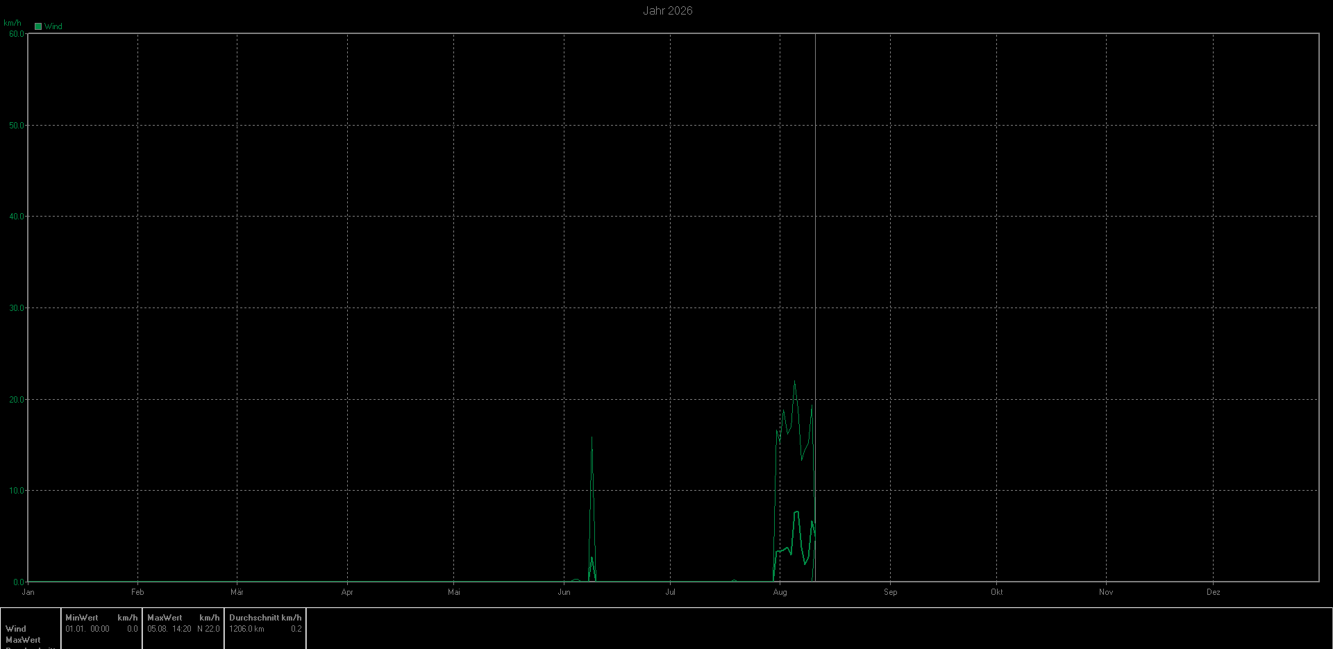Screen dimensions: 1333x649
Task: Click the Jan month label
Action: pyautogui.click(x=28, y=592)
